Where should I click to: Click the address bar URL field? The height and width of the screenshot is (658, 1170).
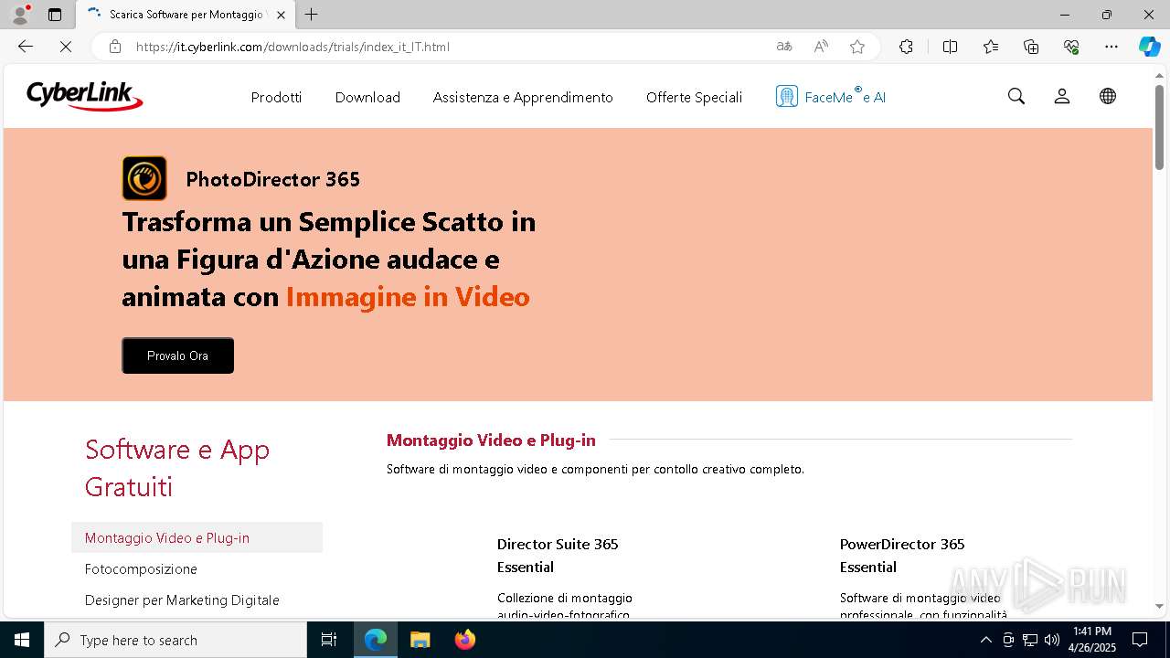439,47
